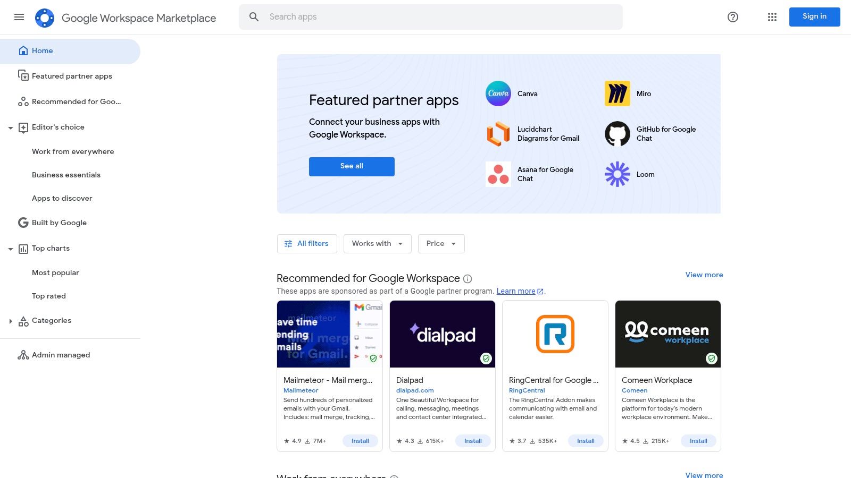
Task: Click the Lucidchart app icon
Action: click(x=498, y=134)
